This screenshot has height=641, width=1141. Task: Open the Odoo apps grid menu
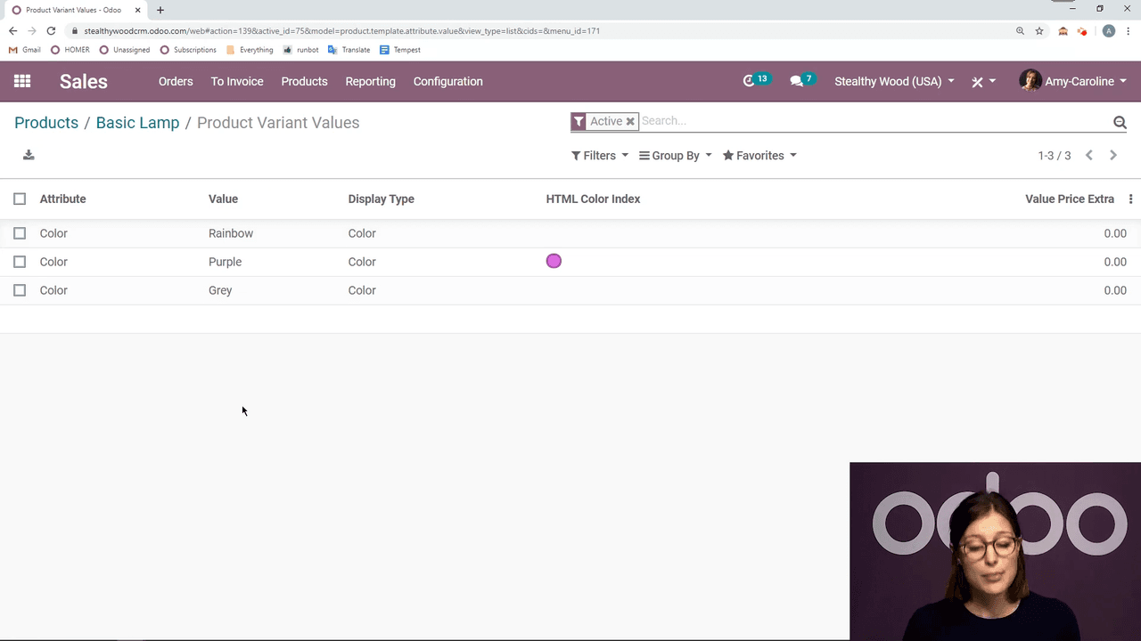click(22, 81)
